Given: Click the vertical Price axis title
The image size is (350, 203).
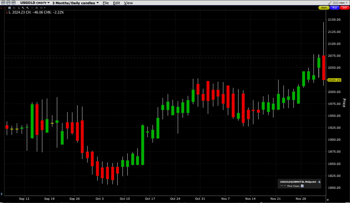Looking at the screenshot, I should [344, 103].
